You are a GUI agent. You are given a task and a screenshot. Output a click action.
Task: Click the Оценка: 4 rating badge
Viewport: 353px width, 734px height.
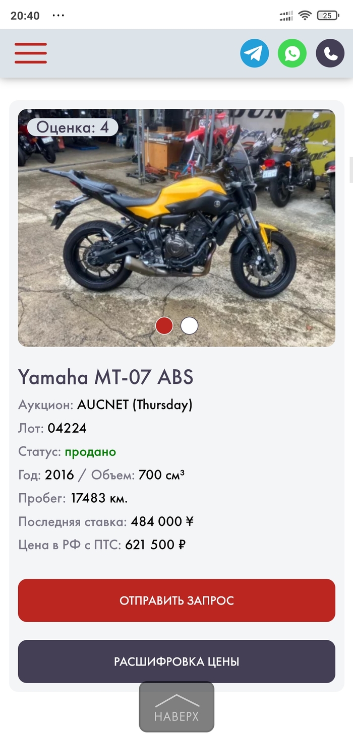(73, 127)
